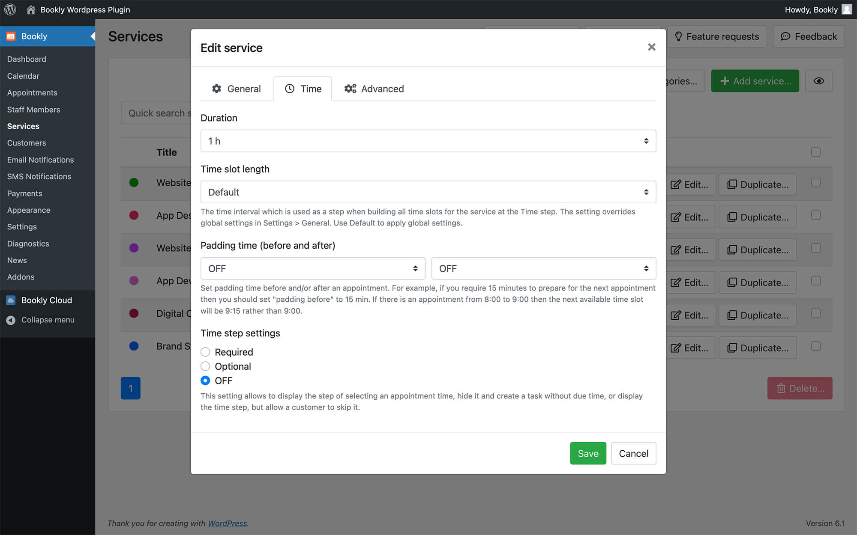
Task: Click the Title column header
Action: [167, 152]
